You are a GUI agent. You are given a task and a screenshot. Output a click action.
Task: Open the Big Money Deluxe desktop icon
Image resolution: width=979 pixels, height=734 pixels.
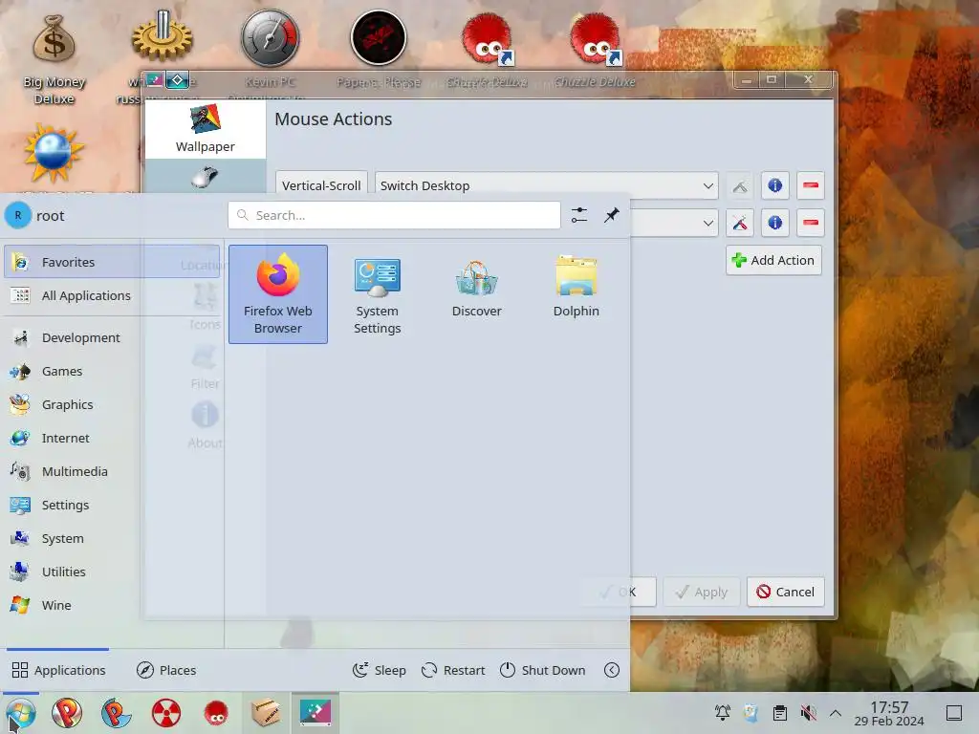coord(54,60)
